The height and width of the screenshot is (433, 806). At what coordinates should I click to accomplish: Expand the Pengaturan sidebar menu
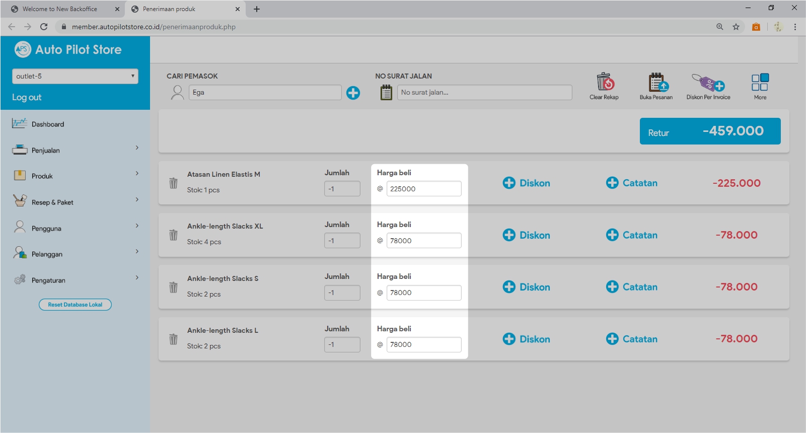click(75, 280)
